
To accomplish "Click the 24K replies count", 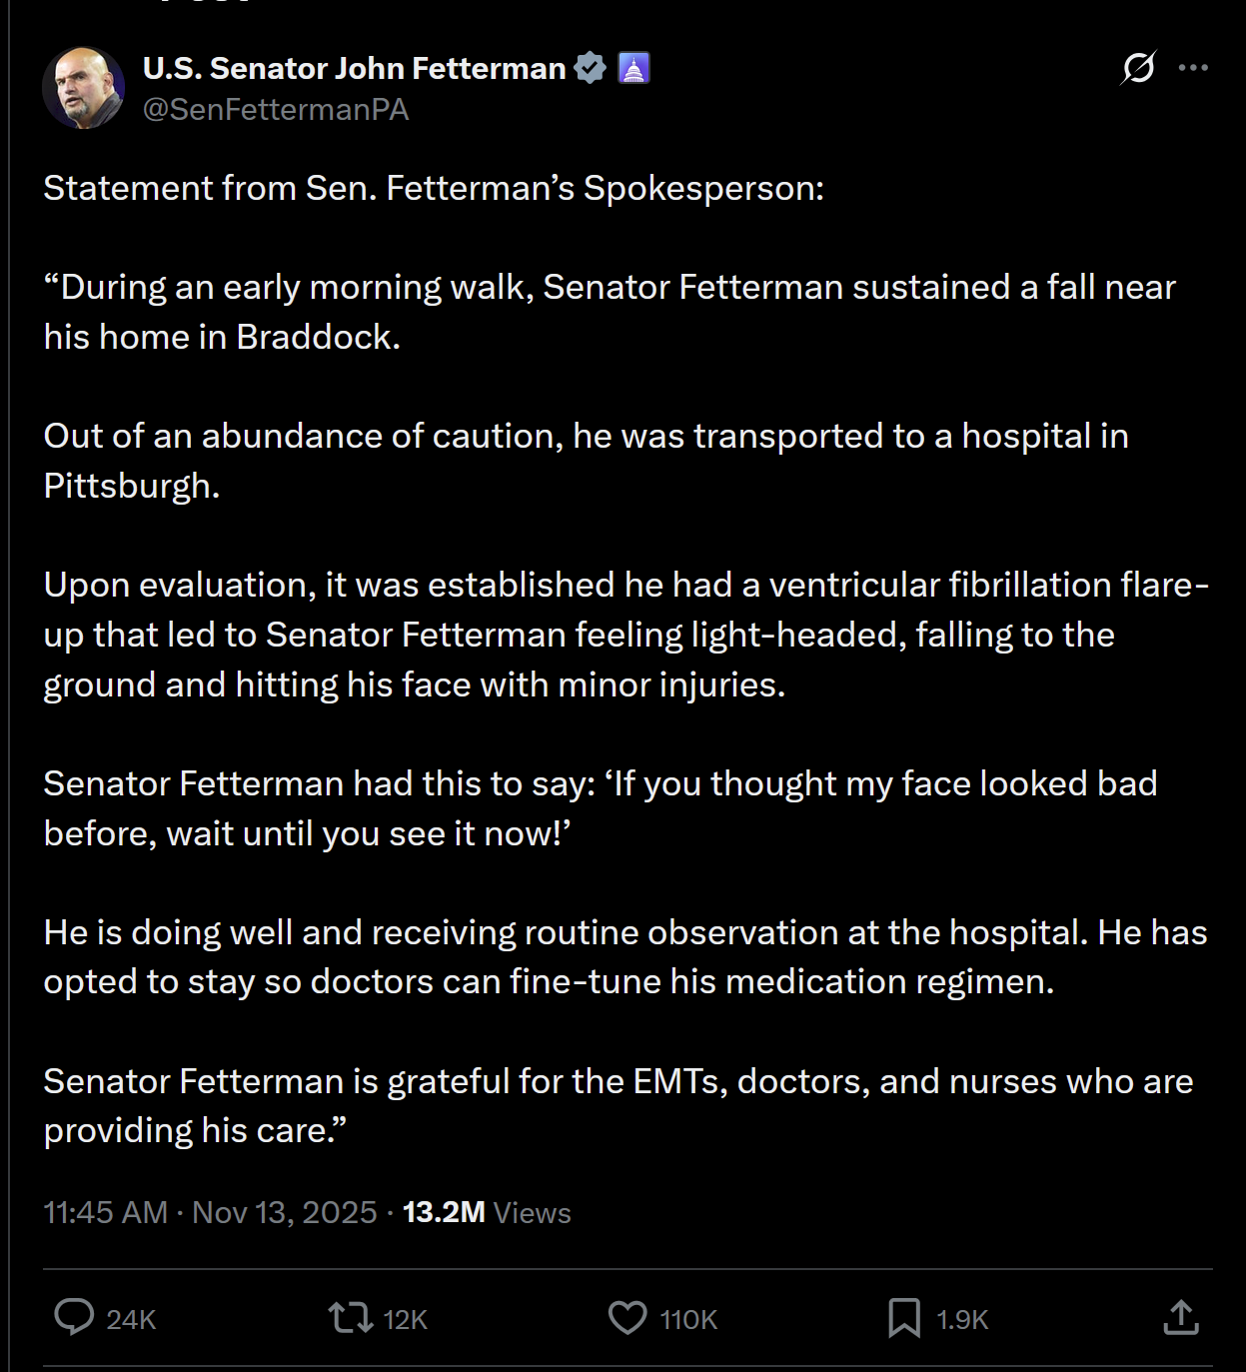I will click(131, 1320).
